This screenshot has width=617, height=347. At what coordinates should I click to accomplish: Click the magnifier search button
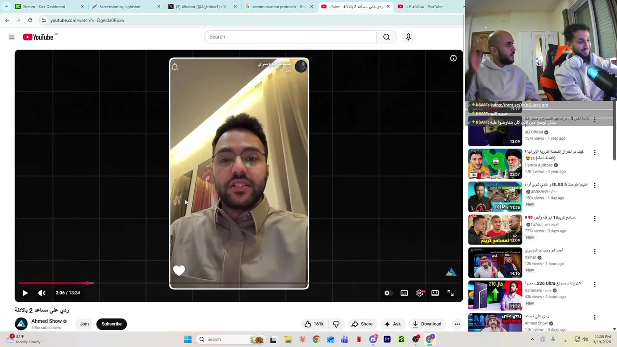point(387,37)
